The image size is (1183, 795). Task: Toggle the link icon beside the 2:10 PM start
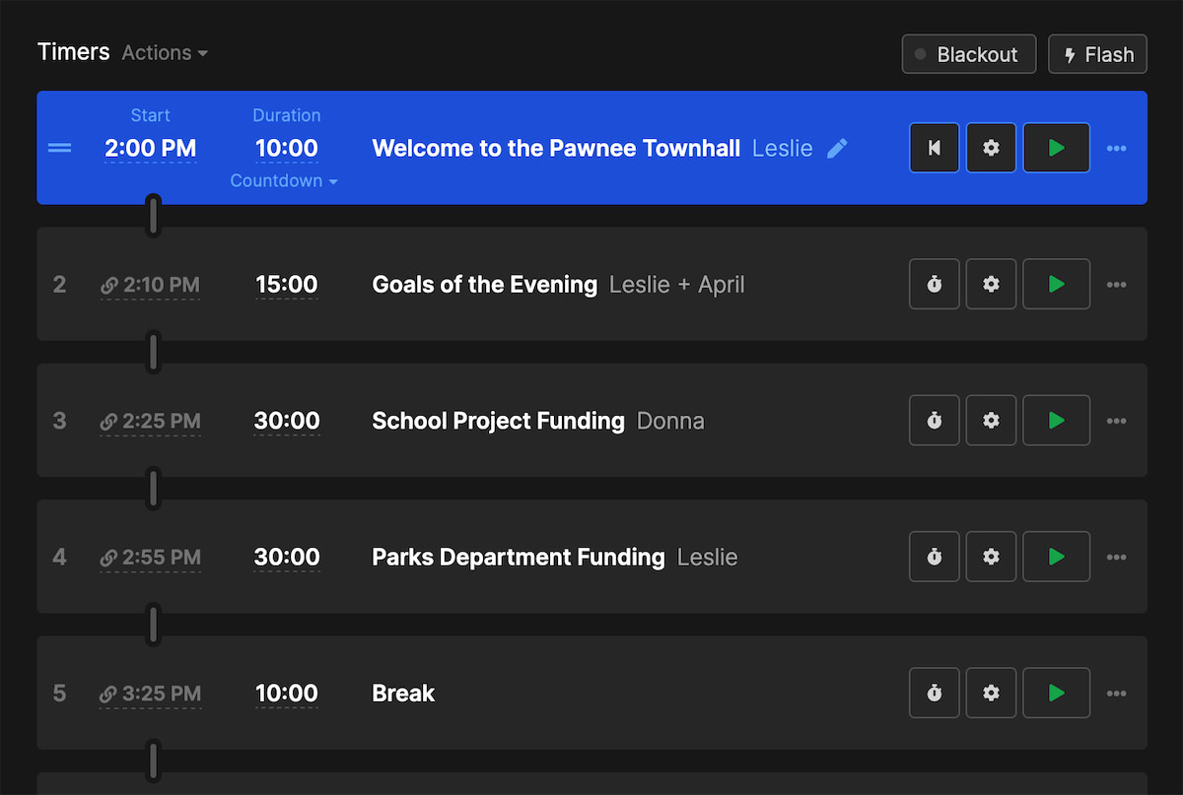[108, 284]
